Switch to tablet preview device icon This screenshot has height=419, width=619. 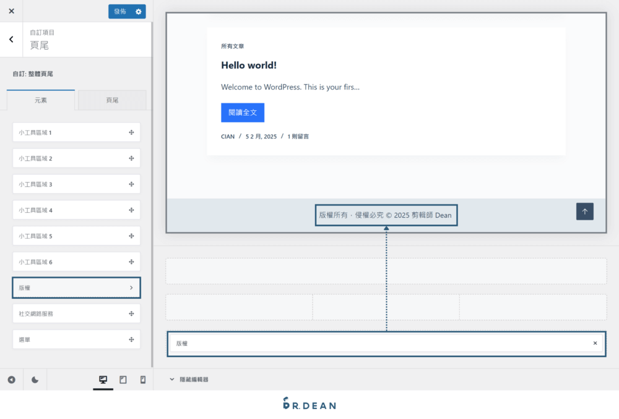[123, 379]
